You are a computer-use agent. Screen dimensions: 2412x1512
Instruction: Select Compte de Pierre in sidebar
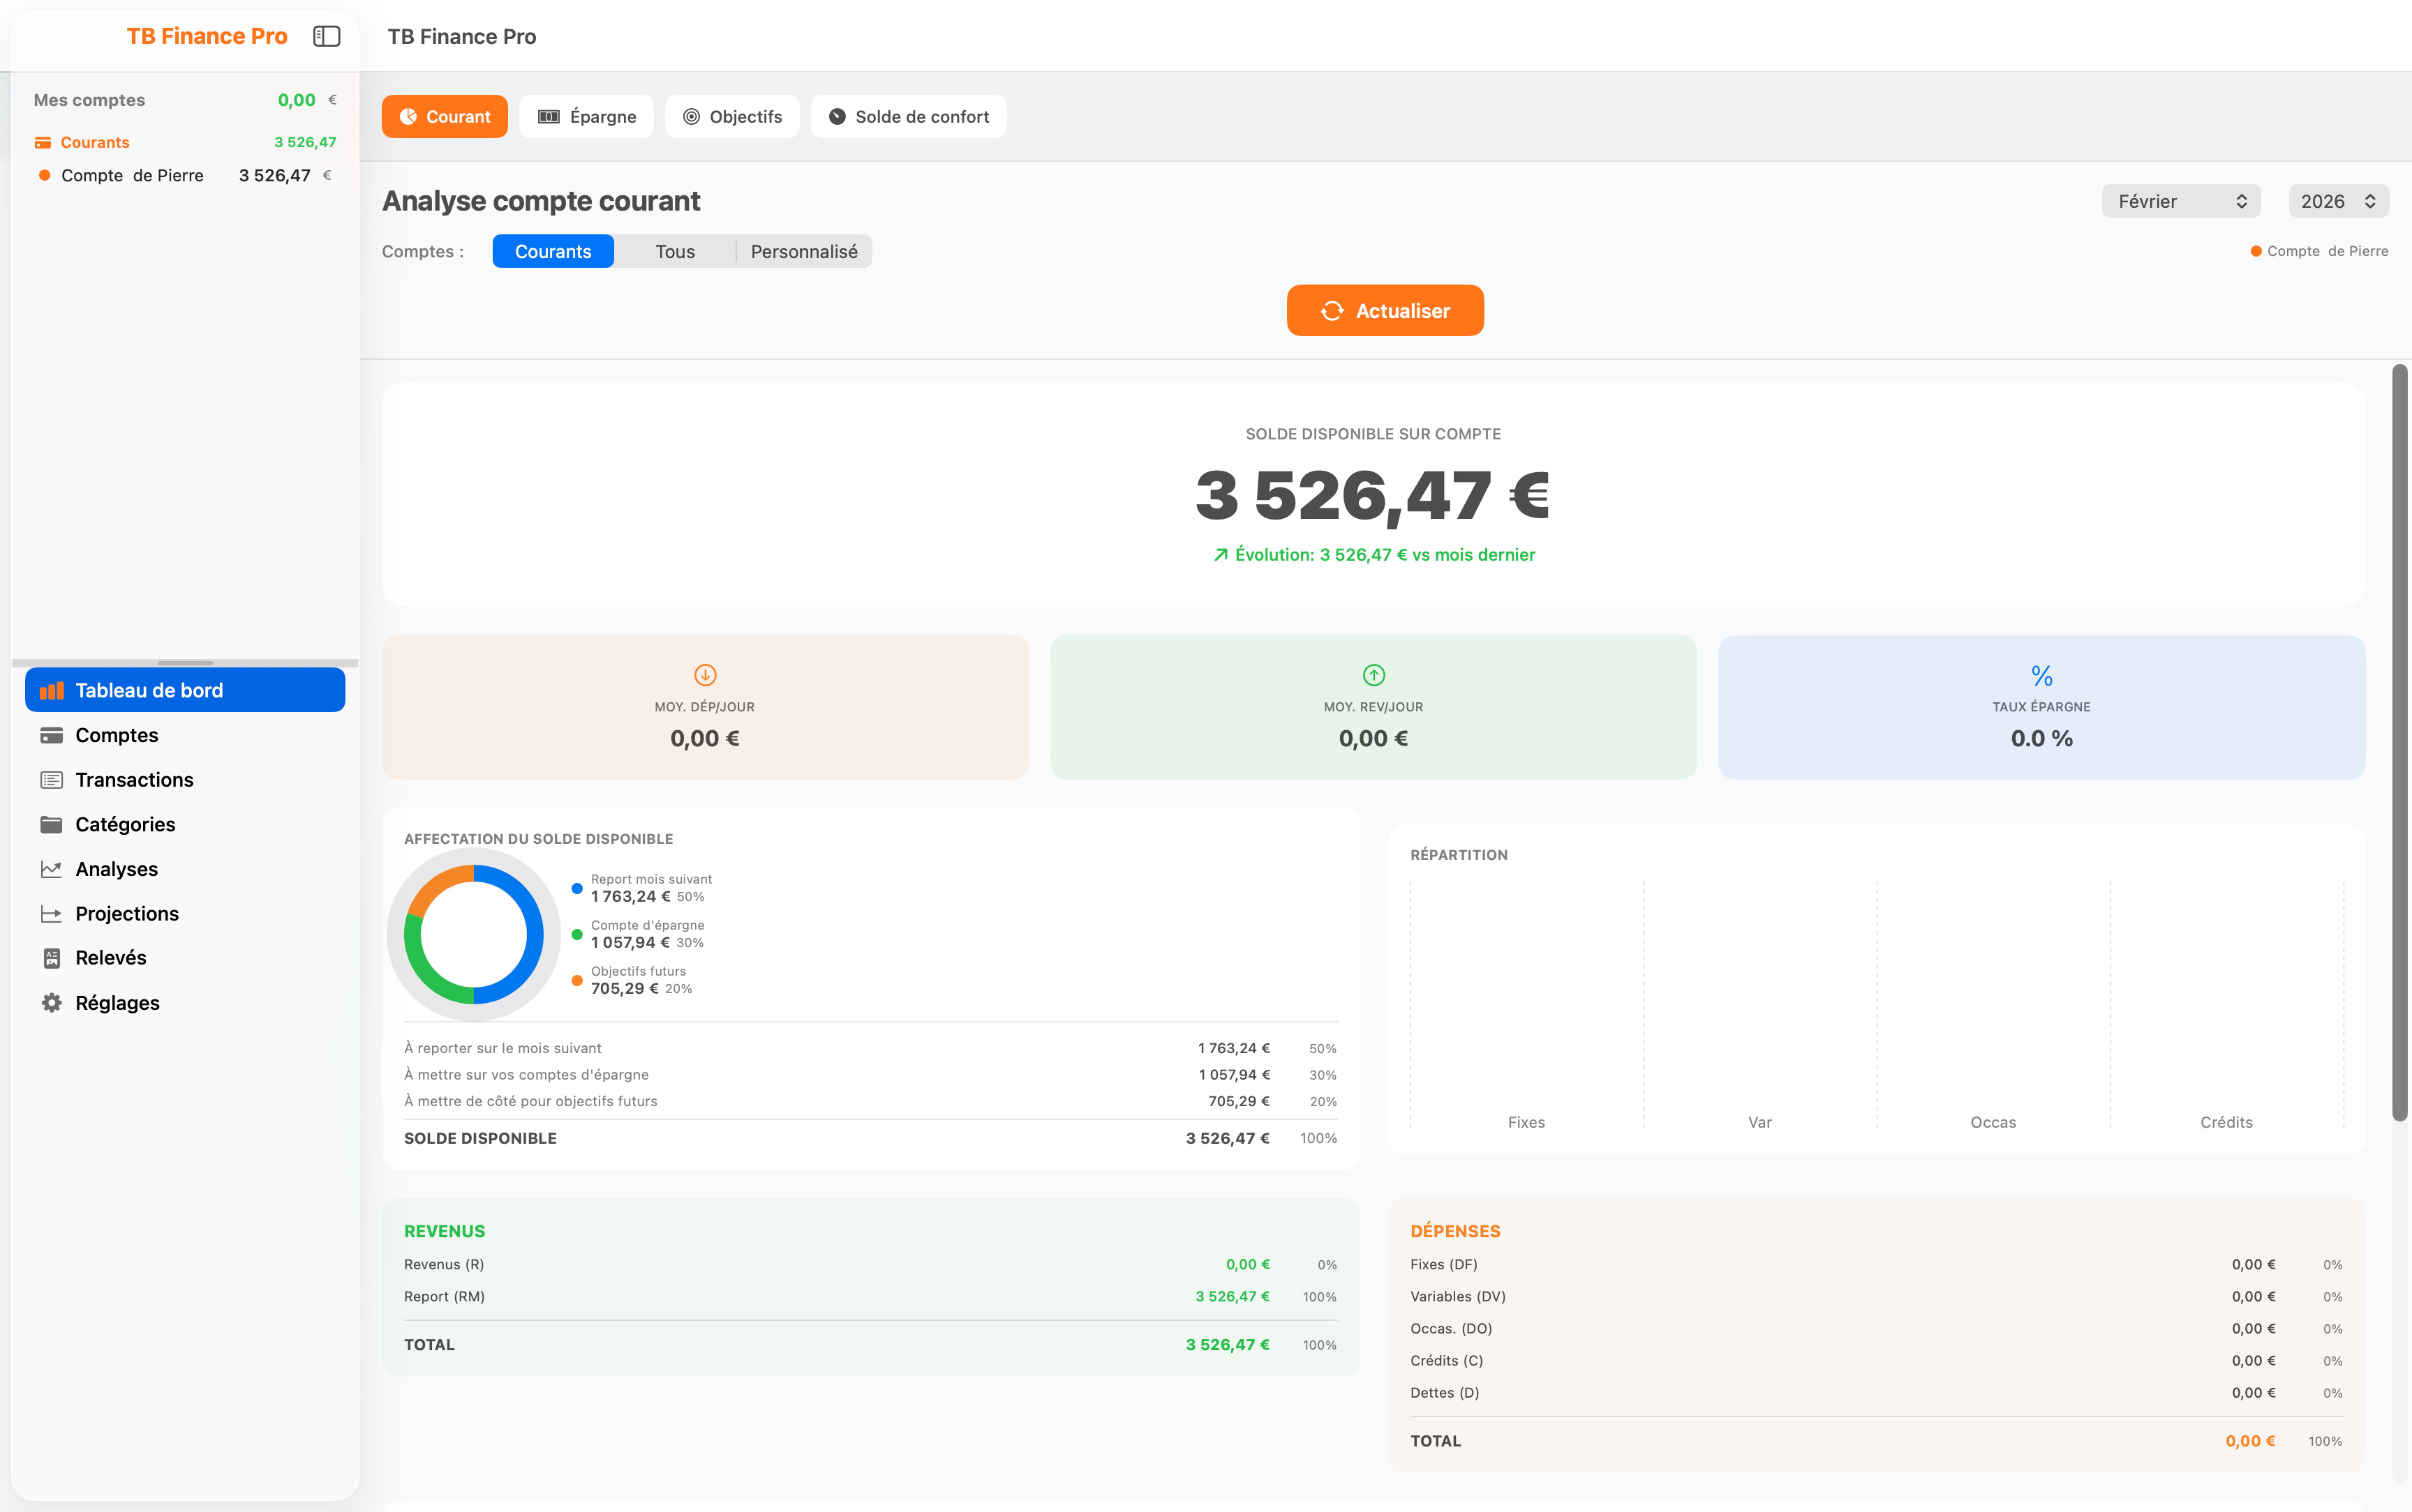(x=132, y=176)
